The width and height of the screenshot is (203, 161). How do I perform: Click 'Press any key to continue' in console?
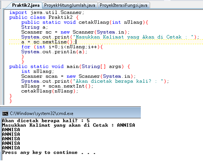[49, 152]
